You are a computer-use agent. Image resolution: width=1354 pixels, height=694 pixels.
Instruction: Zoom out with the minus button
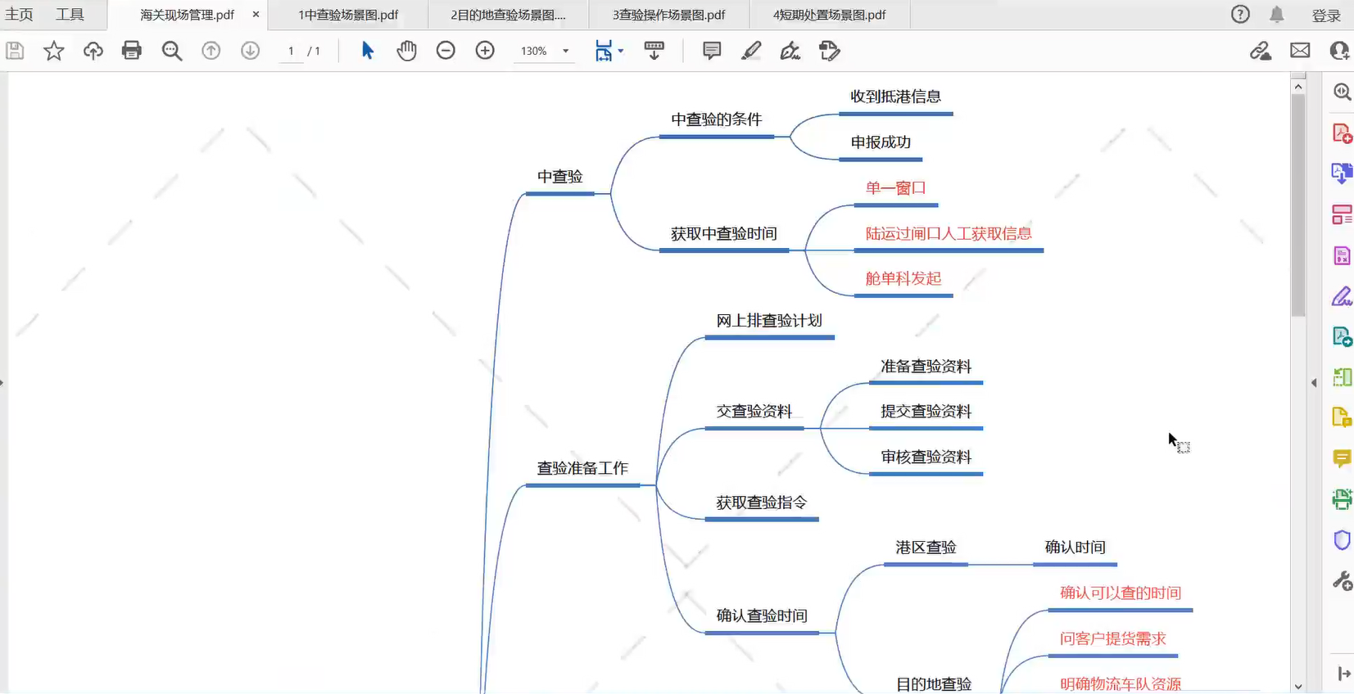(x=446, y=51)
